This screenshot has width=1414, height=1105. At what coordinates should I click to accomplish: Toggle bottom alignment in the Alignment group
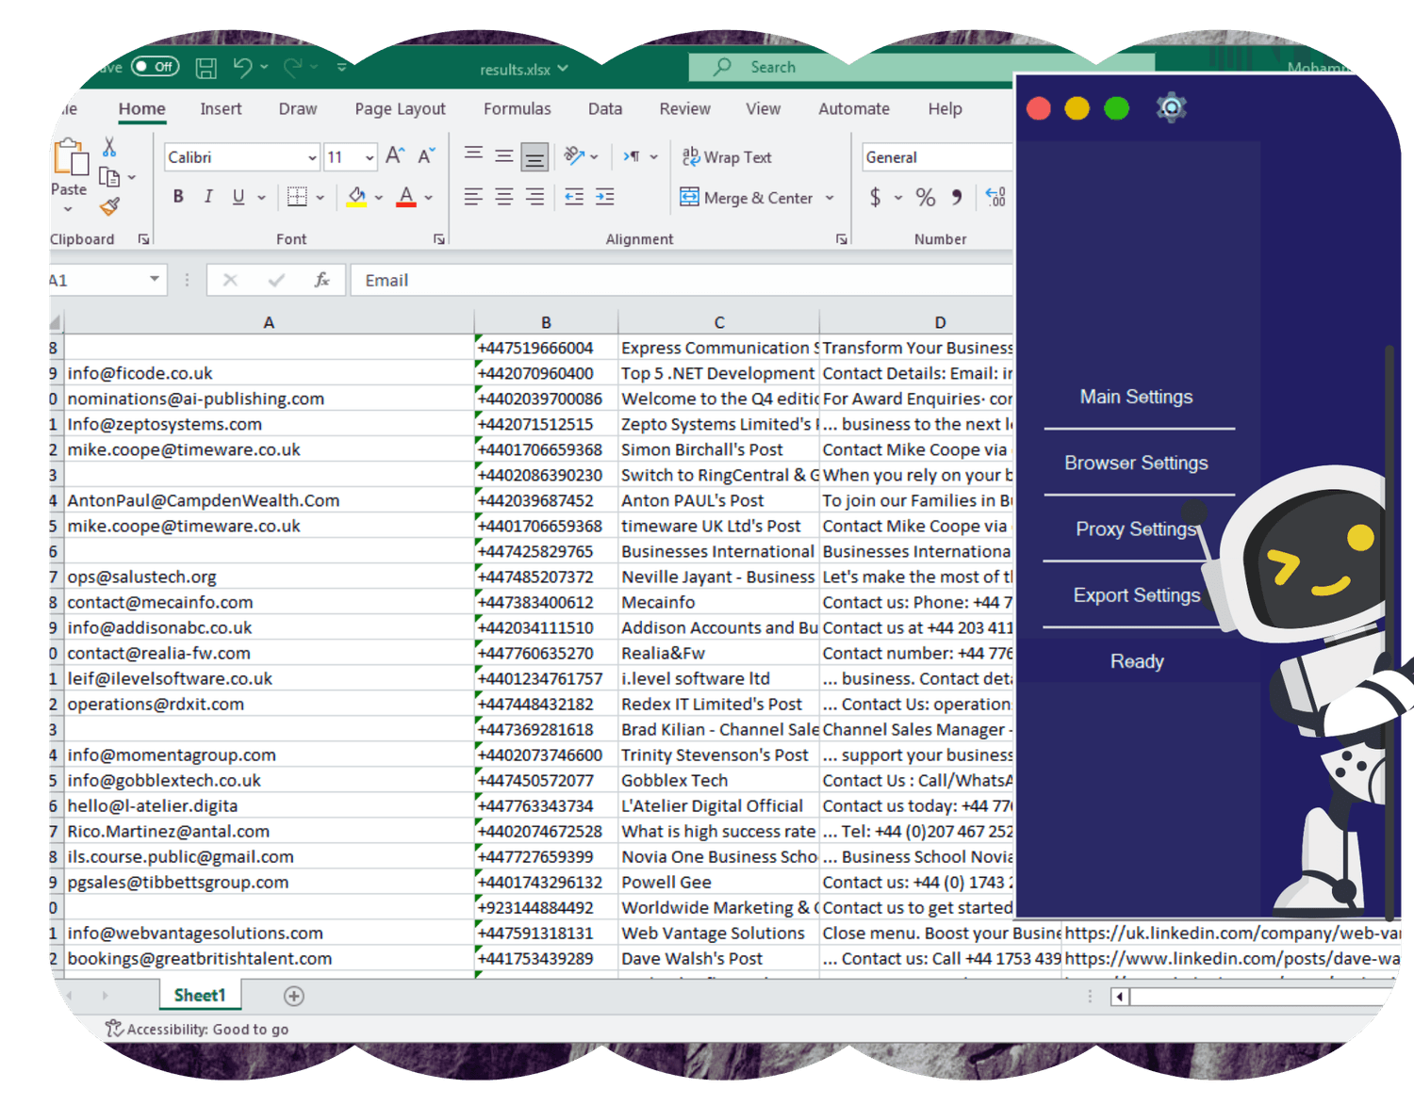[x=534, y=157]
